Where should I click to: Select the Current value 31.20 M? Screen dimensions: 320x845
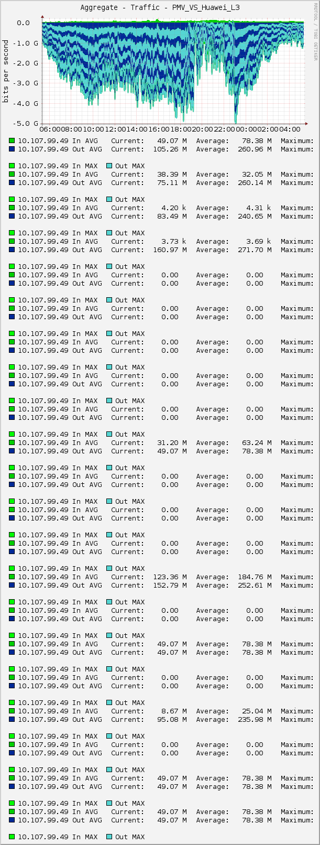click(172, 443)
